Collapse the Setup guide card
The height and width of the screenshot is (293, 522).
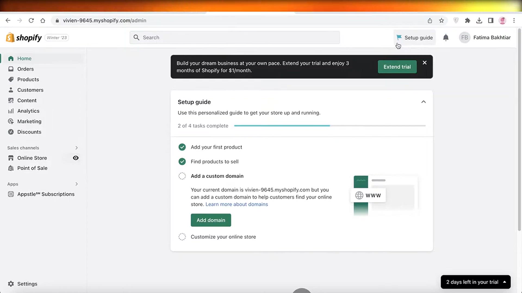(423, 102)
